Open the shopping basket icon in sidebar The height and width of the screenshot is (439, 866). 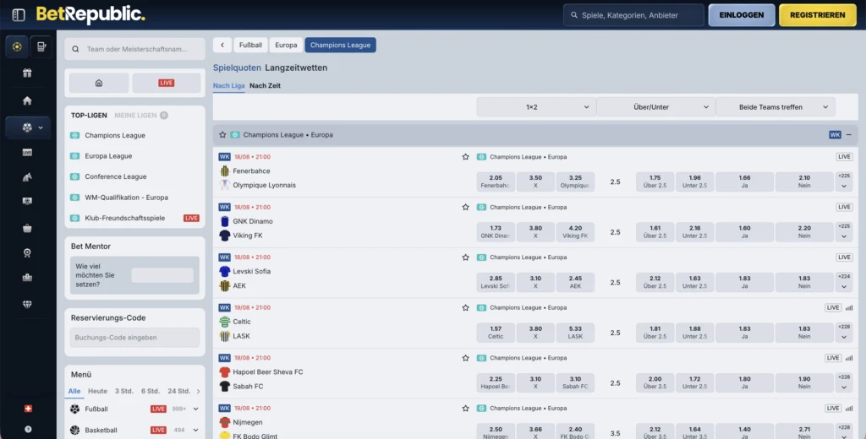click(27, 228)
